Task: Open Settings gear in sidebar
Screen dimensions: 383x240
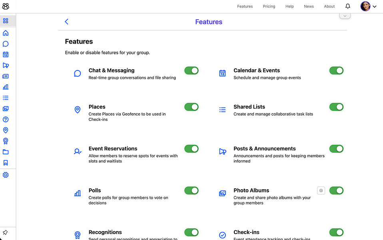Action: [x=6, y=175]
